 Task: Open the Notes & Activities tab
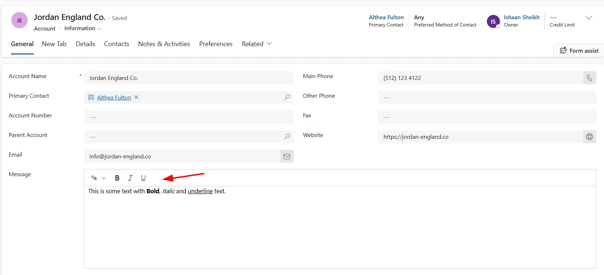coord(164,44)
